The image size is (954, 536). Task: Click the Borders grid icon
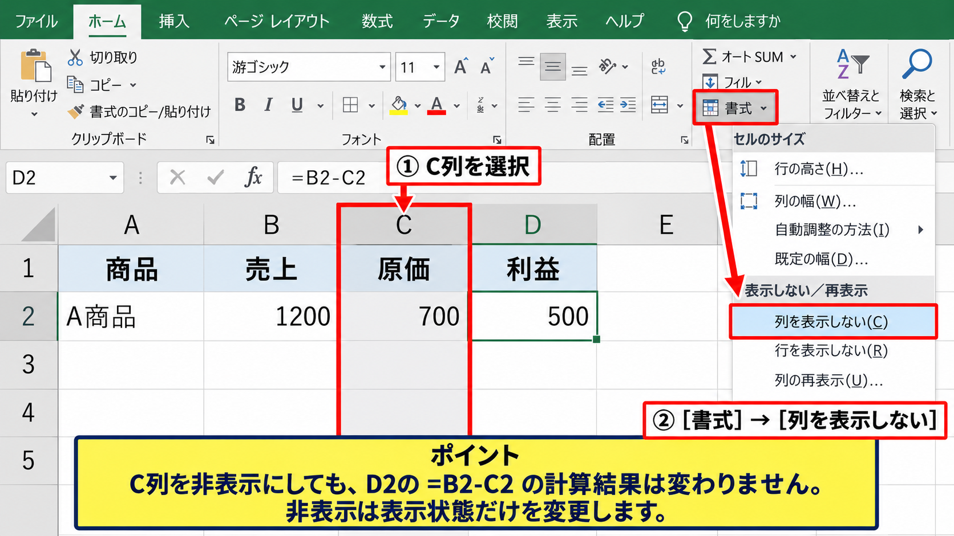350,105
